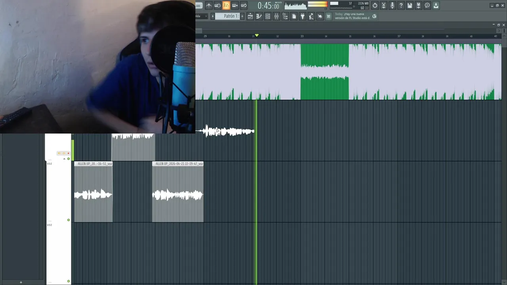Click the circular arrow undo history icon
The height and width of the screenshot is (285, 507).
[375, 6]
